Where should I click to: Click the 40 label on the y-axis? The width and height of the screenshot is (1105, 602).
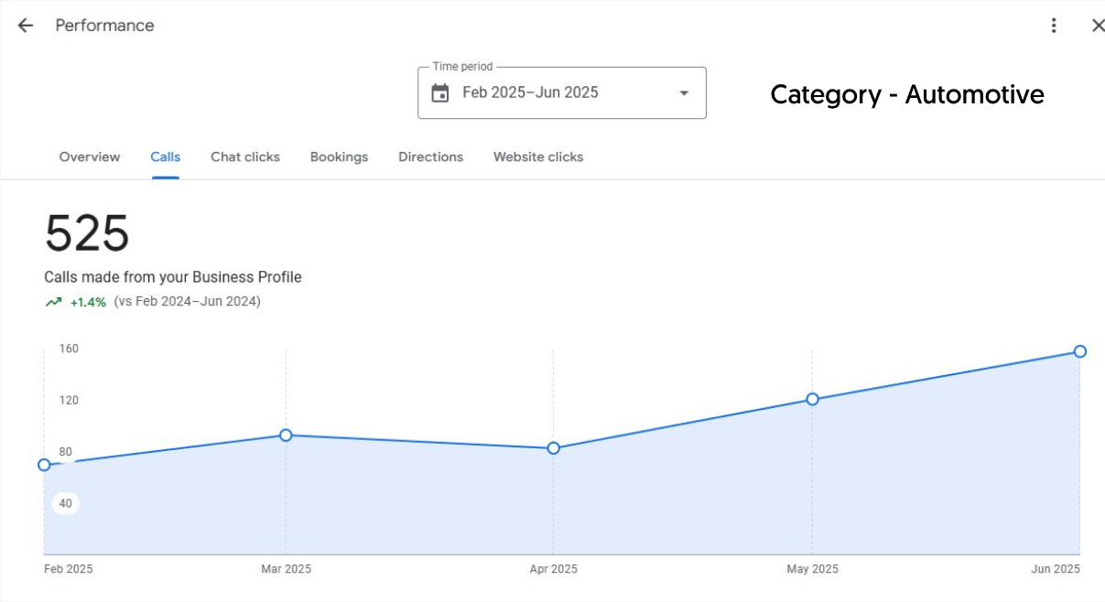tap(66, 503)
